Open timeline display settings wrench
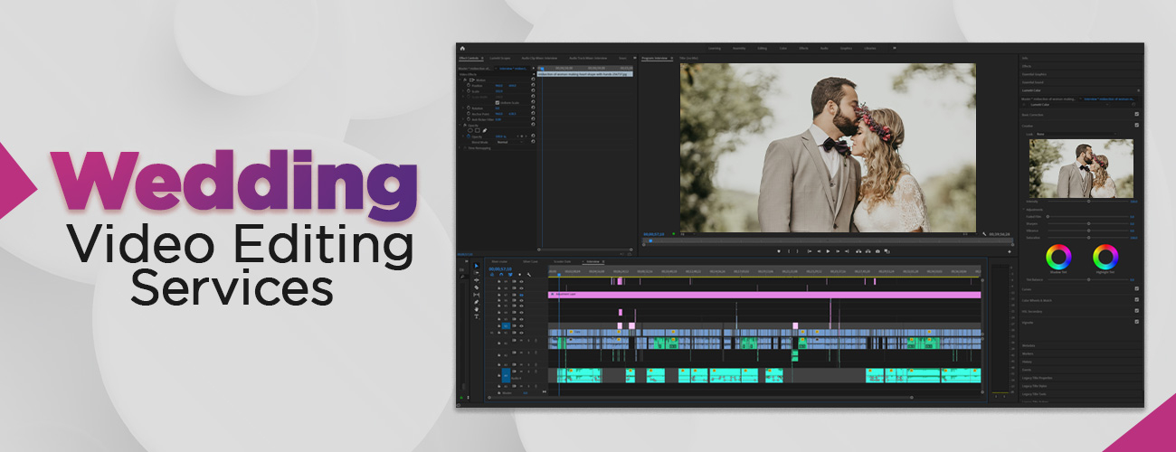 click(x=529, y=275)
